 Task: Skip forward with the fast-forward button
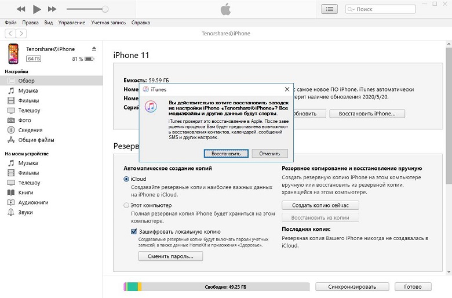[52, 9]
